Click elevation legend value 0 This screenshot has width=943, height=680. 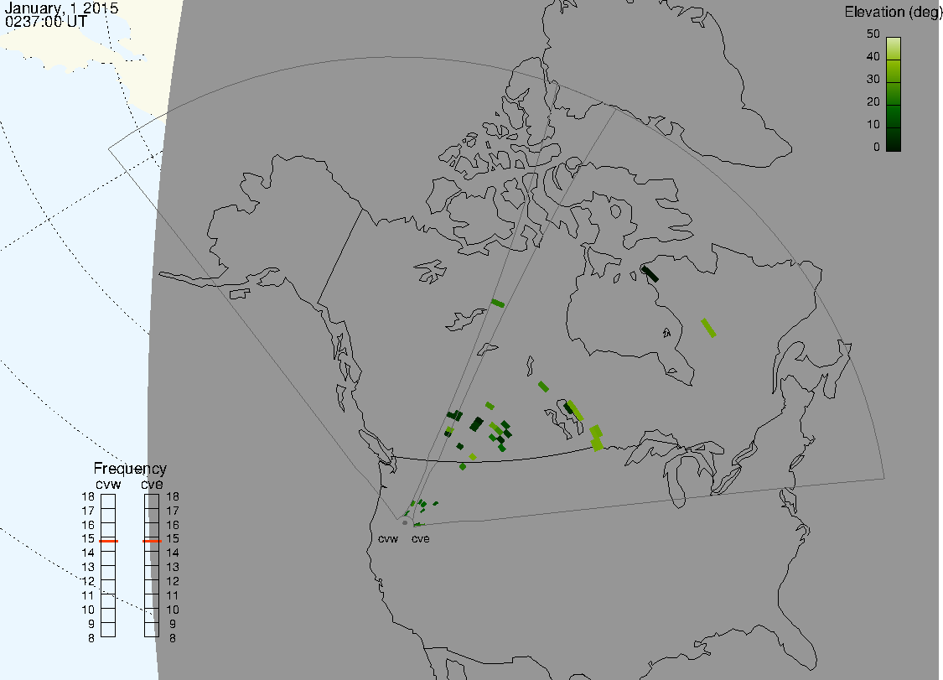877,148
